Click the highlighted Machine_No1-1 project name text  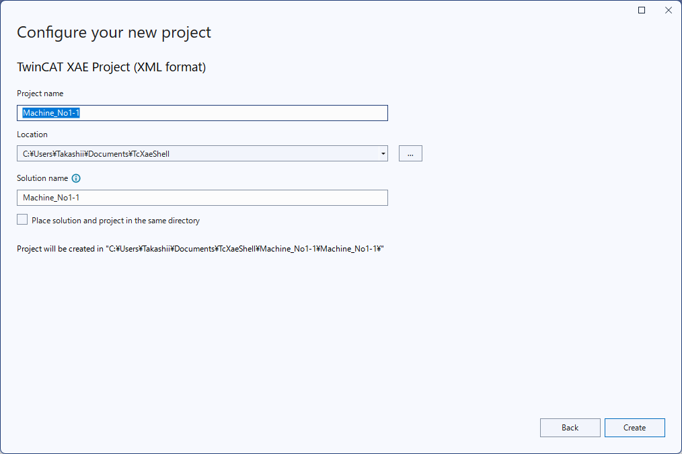pos(51,113)
